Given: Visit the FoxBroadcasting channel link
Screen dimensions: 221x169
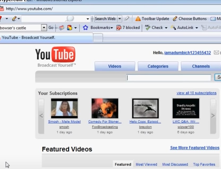Looking at the screenshot, I should (x=105, y=127).
